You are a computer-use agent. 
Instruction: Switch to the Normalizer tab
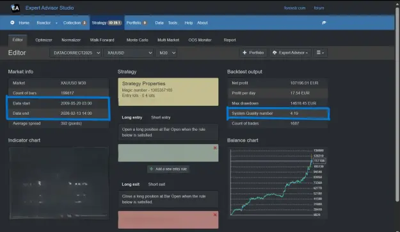[x=71, y=40]
